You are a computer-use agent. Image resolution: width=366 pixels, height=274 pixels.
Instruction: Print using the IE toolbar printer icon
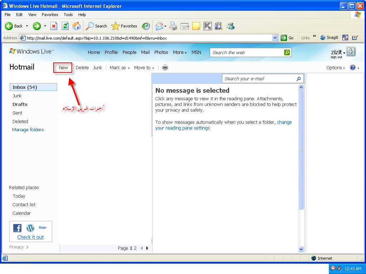click(173, 26)
